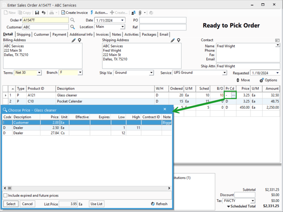
Task: Click the Save disk icon in toolbar
Action: click(37, 13)
